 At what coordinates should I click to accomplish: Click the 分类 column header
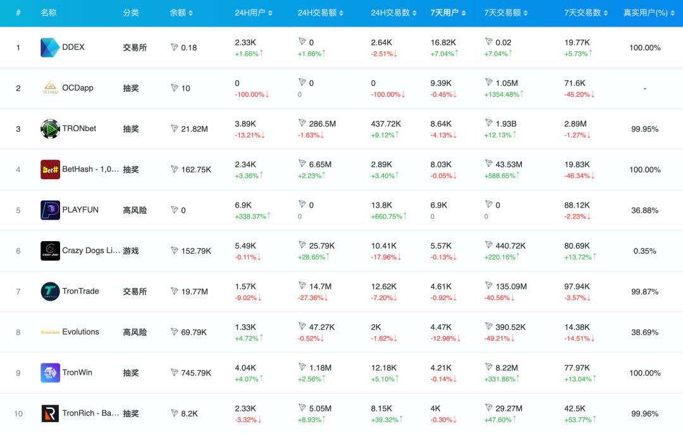pos(131,13)
